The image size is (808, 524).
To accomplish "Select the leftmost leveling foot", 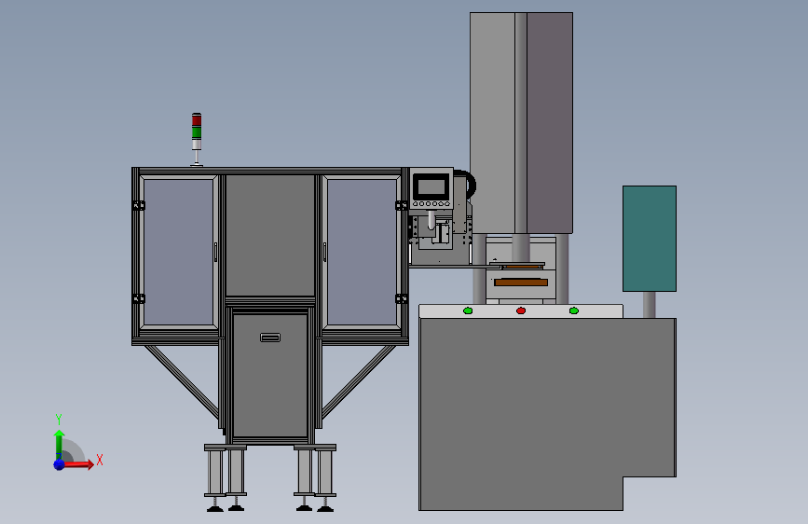I will (215, 503).
